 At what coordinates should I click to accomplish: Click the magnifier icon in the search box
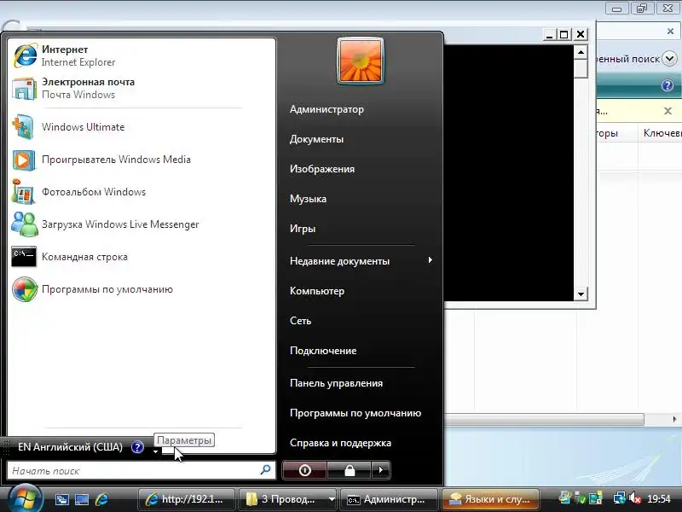(265, 470)
